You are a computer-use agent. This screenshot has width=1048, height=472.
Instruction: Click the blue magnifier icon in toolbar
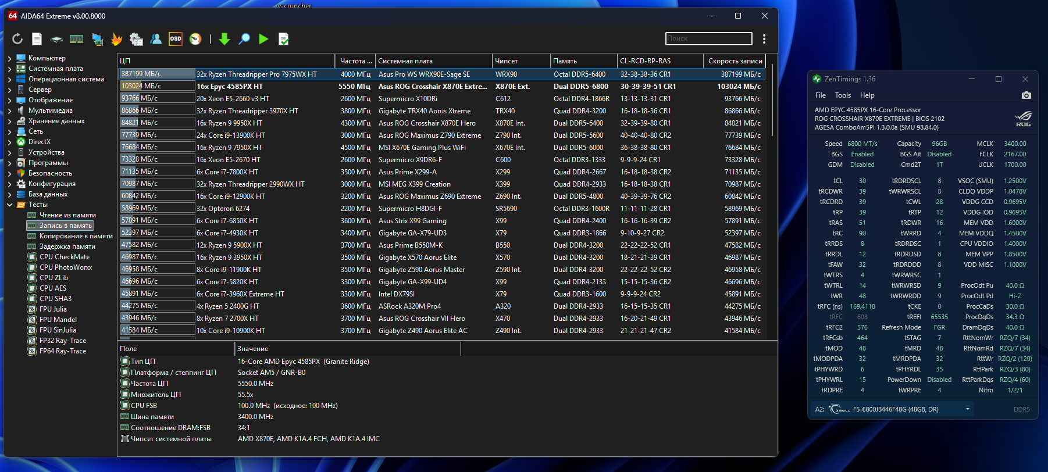point(244,39)
